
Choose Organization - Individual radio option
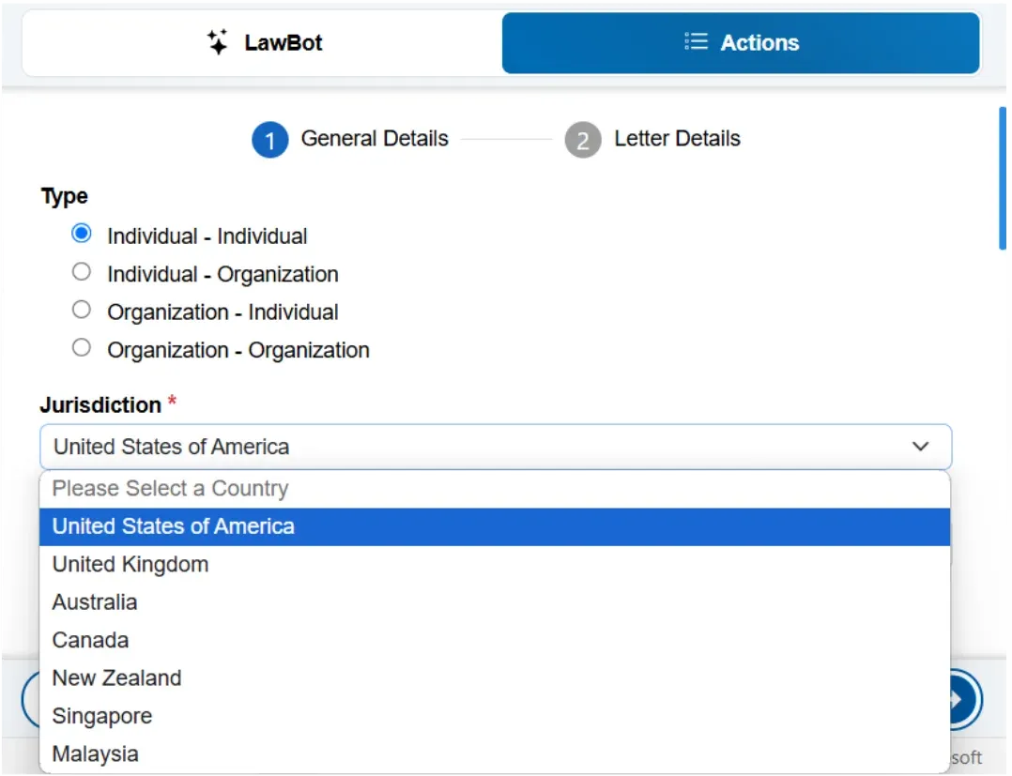82,310
